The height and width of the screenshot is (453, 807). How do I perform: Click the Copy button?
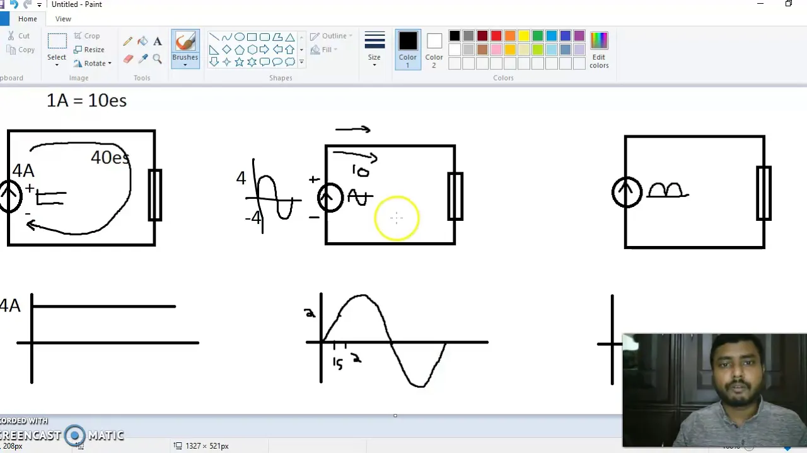pyautogui.click(x=20, y=50)
